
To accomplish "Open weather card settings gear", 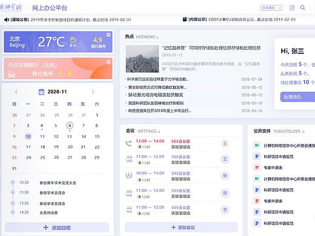I will (x=108, y=34).
